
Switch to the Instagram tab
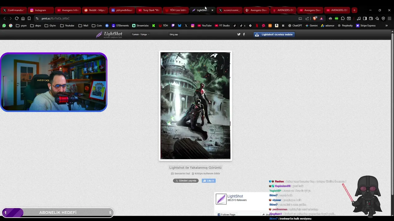point(40,10)
